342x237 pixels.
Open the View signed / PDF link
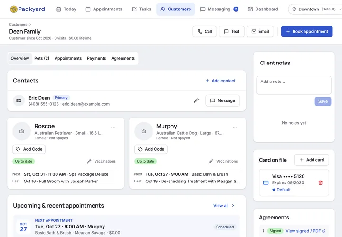305,231
